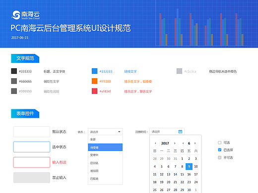Select 被驳回 option in dropdown
Image resolution: width=258 pixels, height=193 pixels.
click(105, 171)
